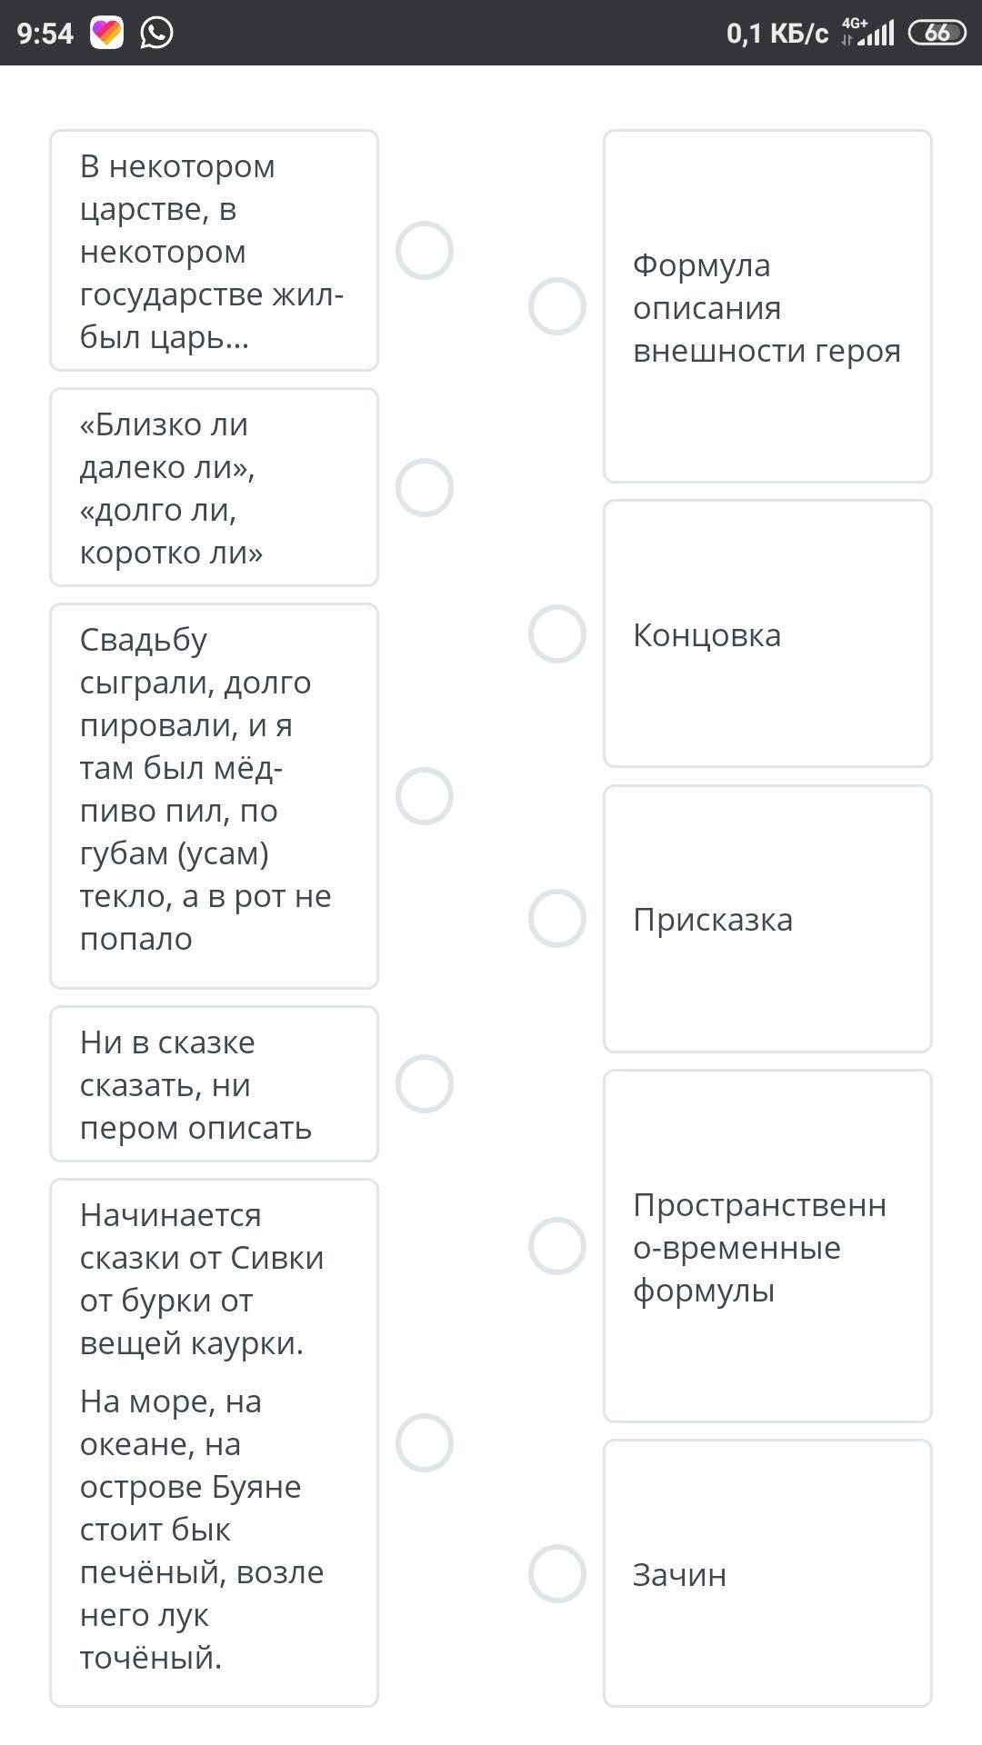Select circle for 'Формула описания внешности героя'
This screenshot has height=1745, width=982.
(x=556, y=306)
